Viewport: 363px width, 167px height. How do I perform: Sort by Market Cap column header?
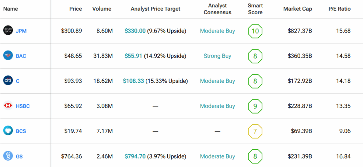(x=298, y=9)
